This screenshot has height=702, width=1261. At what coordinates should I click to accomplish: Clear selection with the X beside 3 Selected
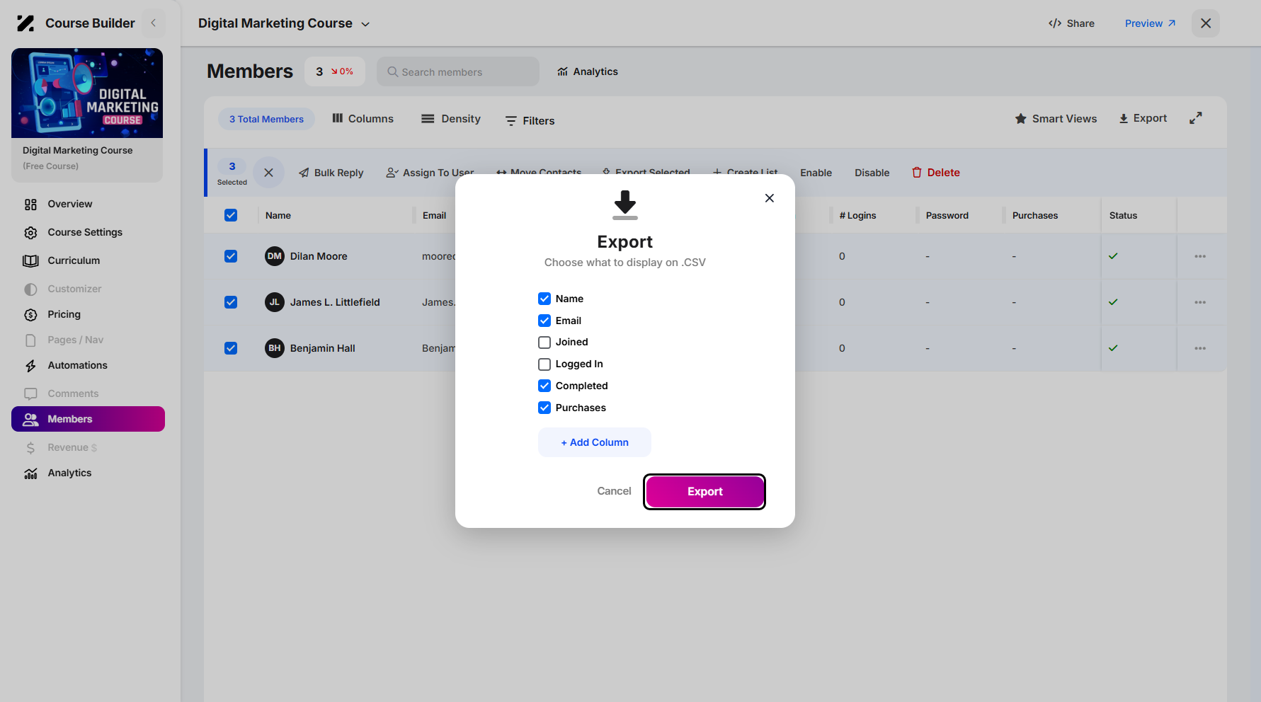coord(268,173)
